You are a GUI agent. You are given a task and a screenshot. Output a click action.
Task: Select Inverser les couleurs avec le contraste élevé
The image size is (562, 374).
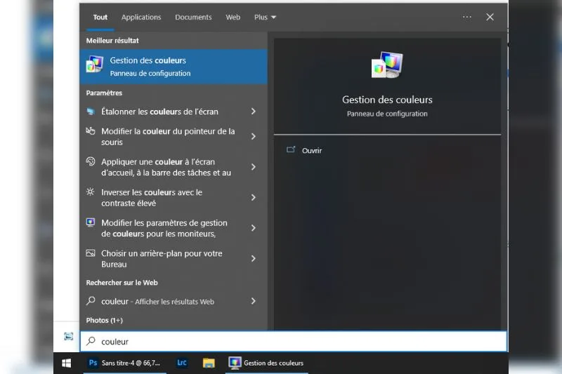click(174, 198)
